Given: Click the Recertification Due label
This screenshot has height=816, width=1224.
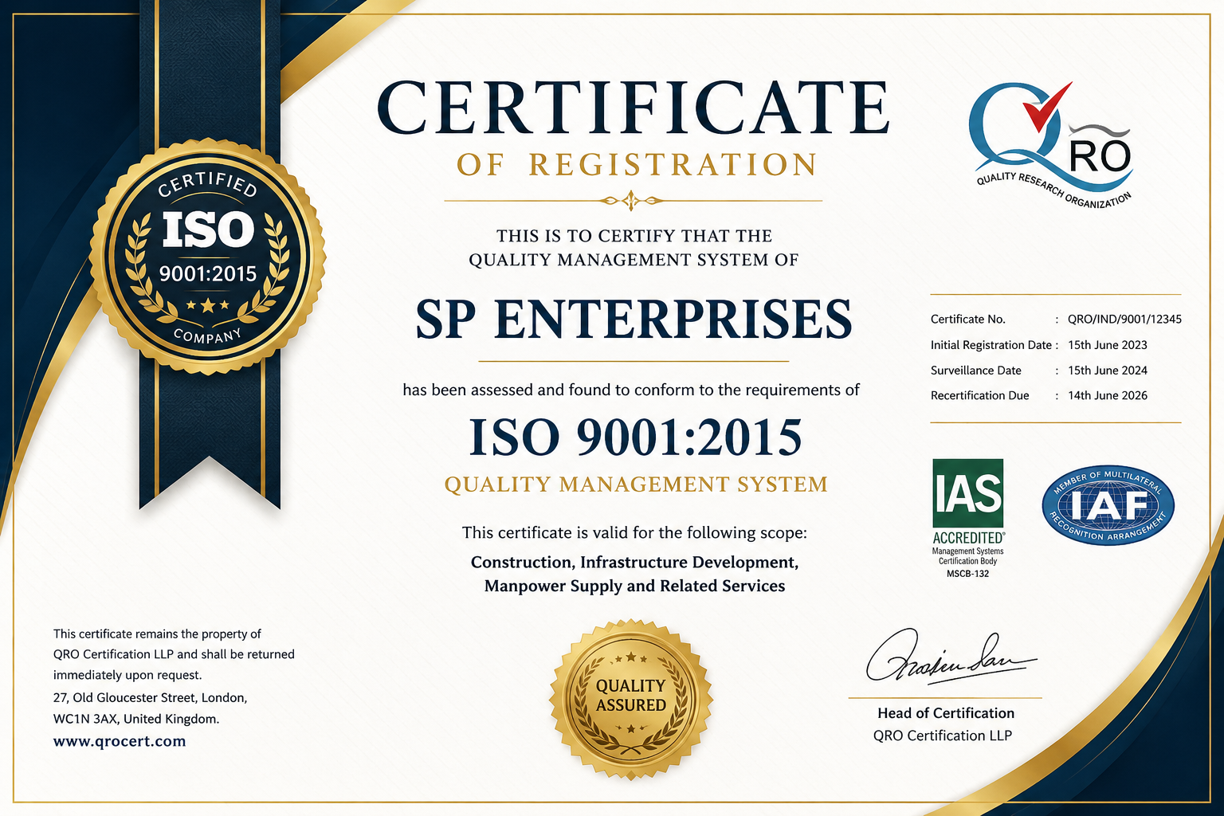Looking at the screenshot, I should pyautogui.click(x=980, y=395).
